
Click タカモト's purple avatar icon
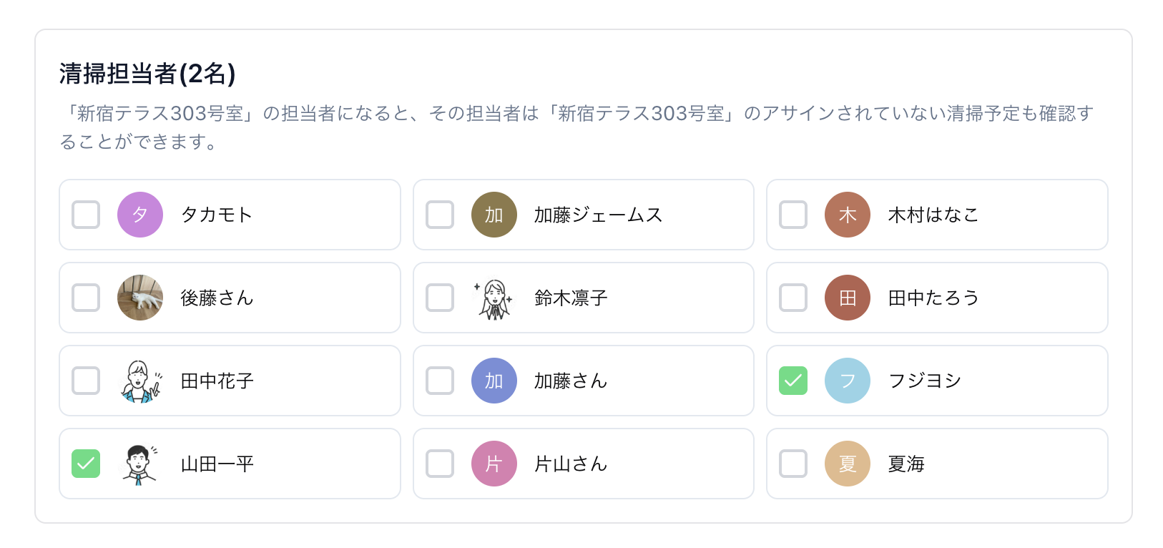tap(140, 215)
